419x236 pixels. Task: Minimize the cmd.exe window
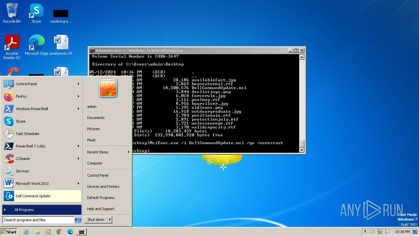pyautogui.click(x=291, y=50)
